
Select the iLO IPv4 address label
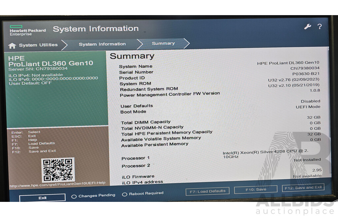(x=143, y=182)
